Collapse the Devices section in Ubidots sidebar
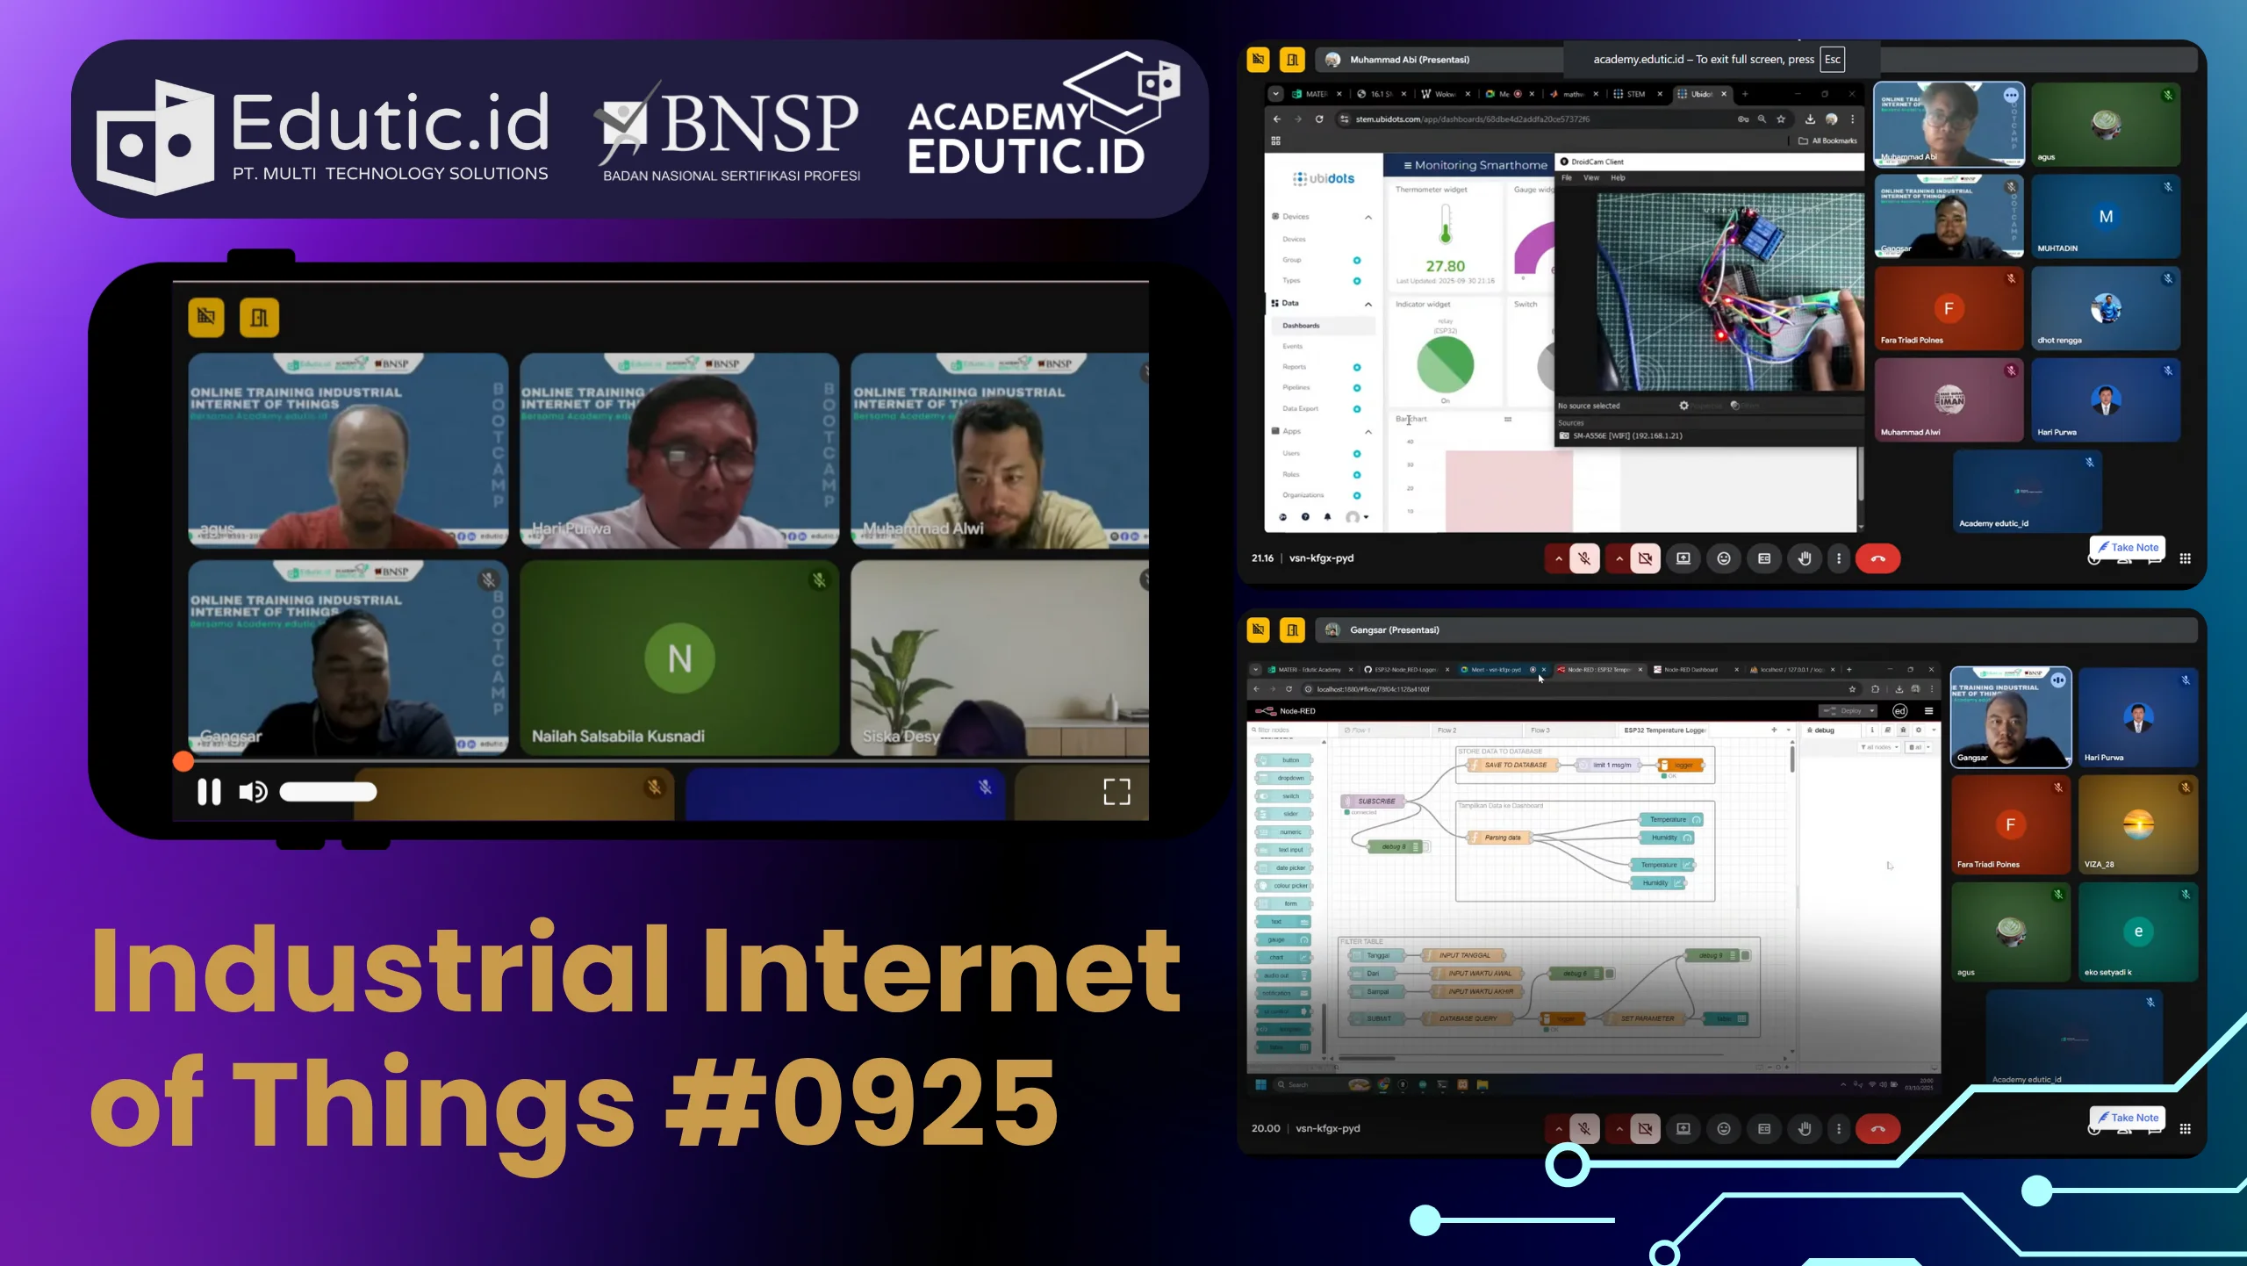The image size is (2247, 1266). point(1368,217)
